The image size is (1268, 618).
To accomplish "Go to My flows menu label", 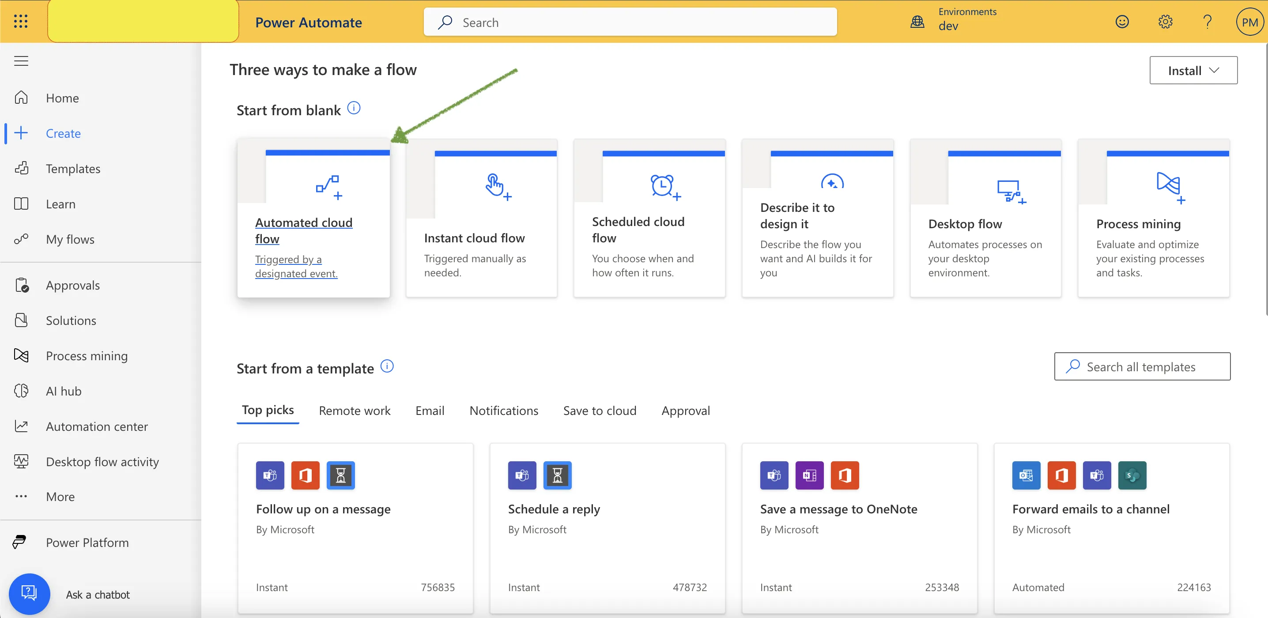I will tap(70, 239).
